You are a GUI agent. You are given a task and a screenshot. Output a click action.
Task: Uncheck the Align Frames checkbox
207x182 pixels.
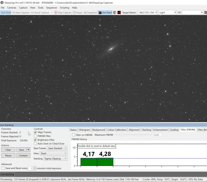pos(35,132)
